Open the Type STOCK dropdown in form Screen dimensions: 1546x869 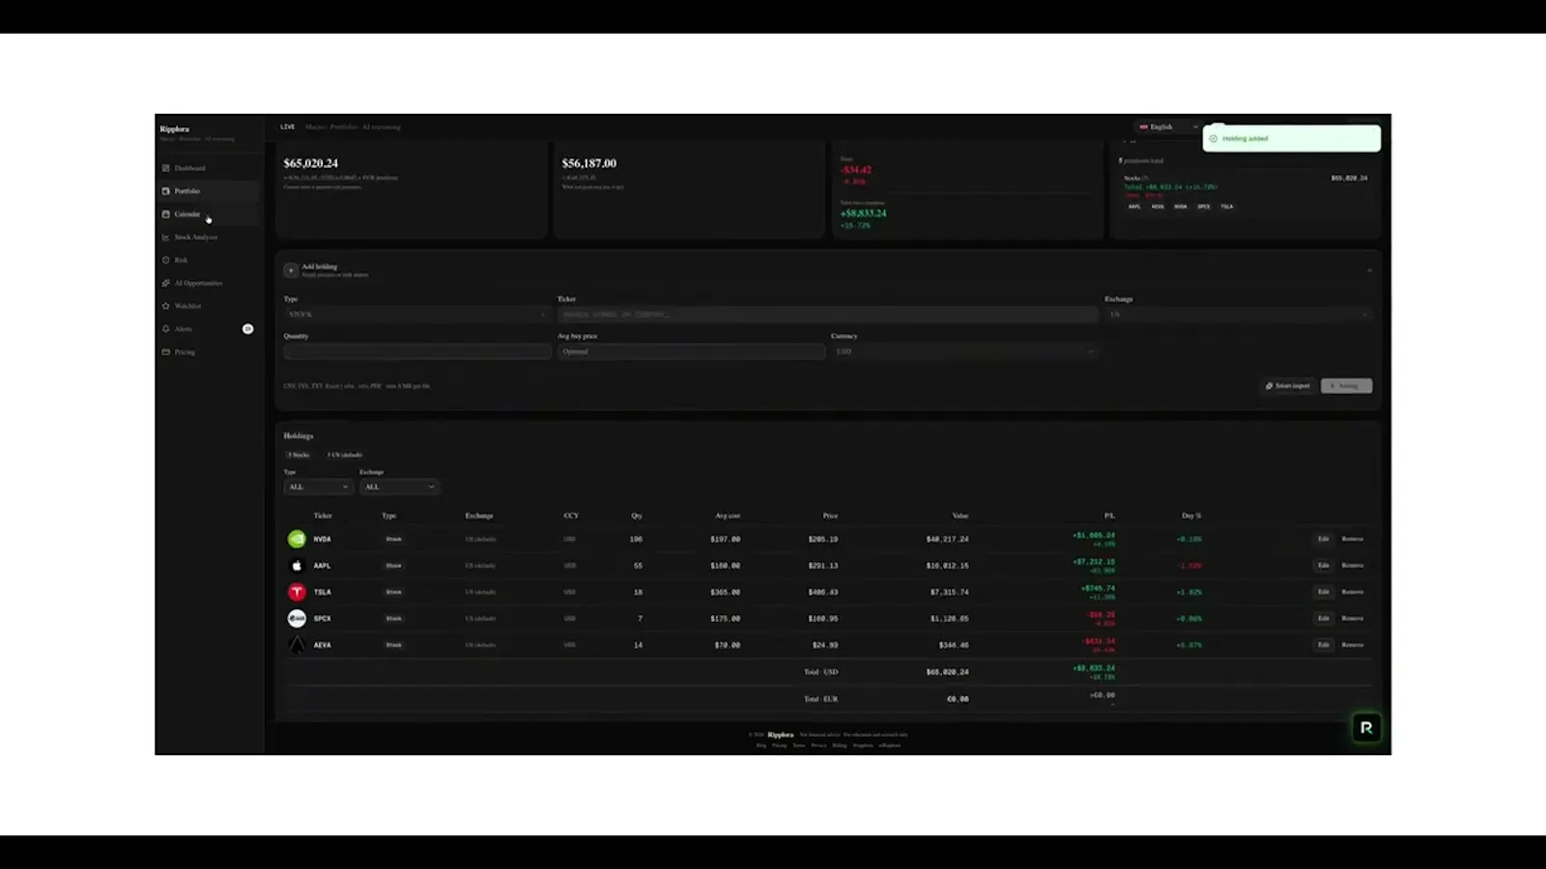[416, 315]
